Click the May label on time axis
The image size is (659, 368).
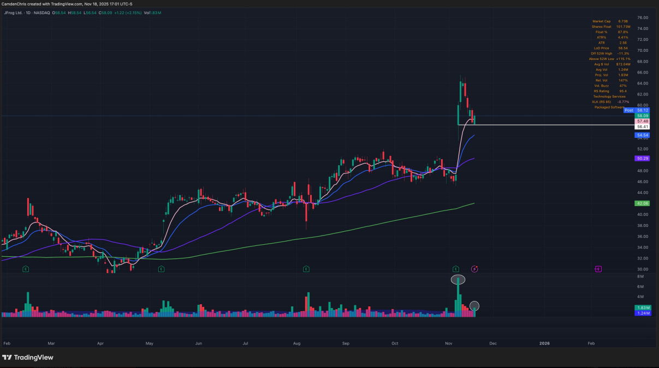click(151, 343)
